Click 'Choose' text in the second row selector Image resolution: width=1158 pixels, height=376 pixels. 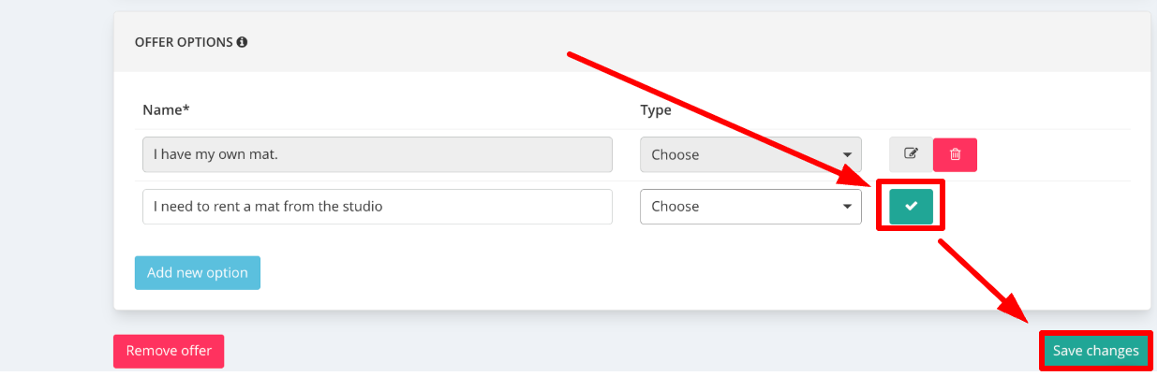[x=675, y=207]
